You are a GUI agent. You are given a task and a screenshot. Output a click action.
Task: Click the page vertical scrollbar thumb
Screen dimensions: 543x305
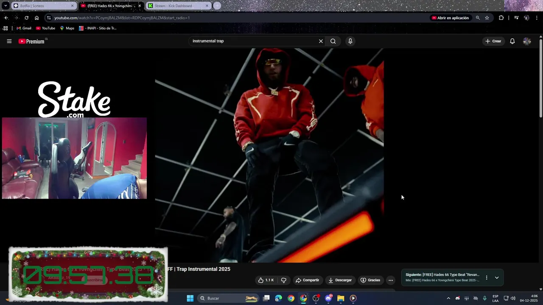540,78
